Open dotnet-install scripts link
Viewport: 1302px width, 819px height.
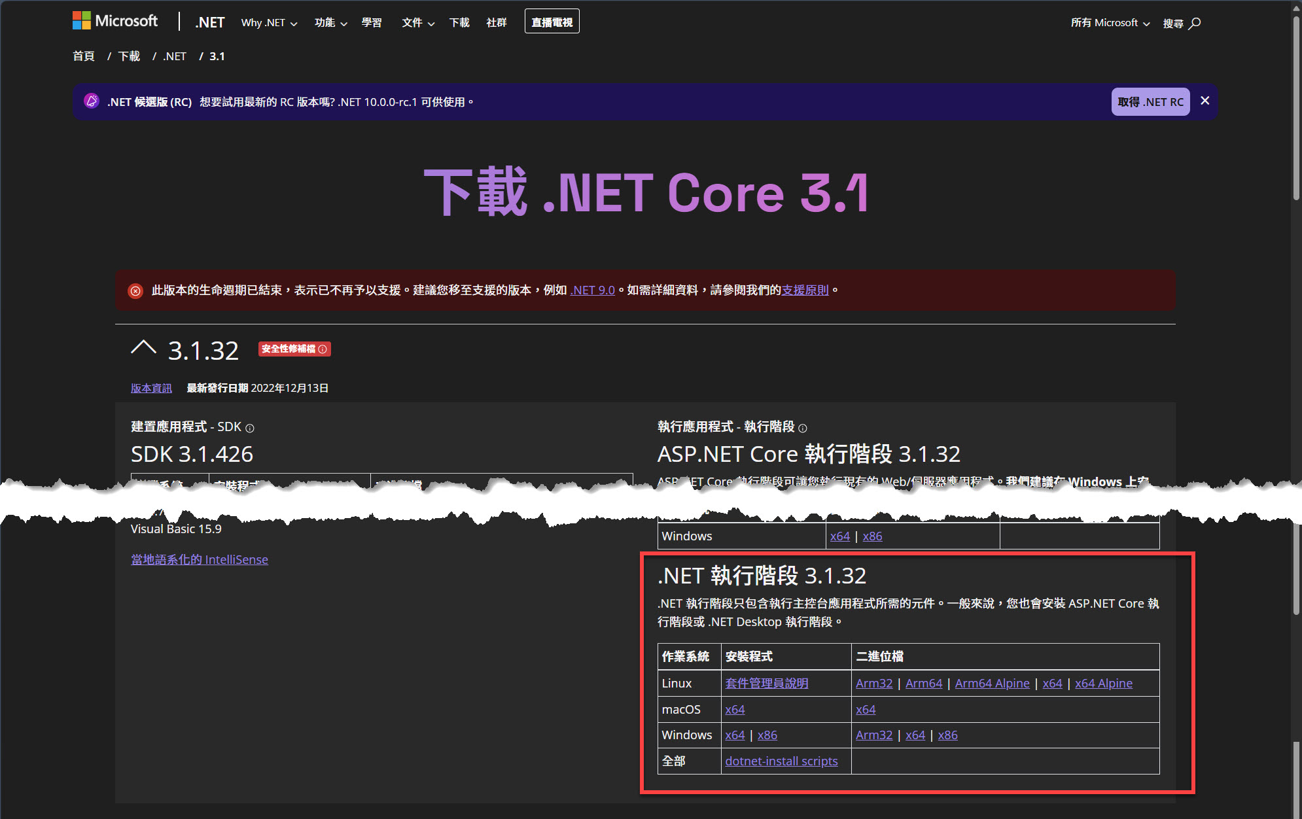[781, 761]
